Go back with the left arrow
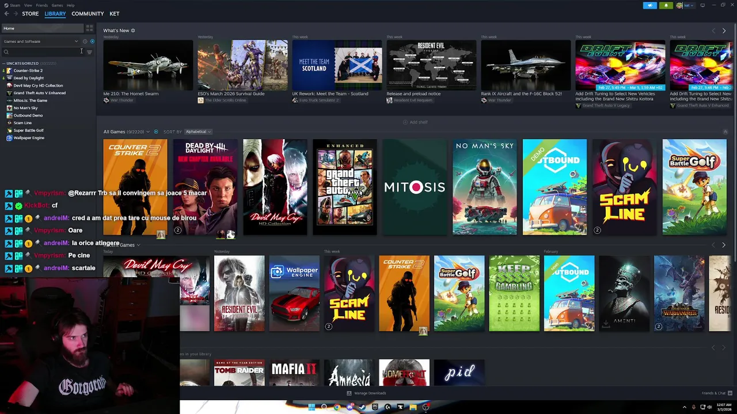Viewport: 737px width, 414px height. [x=7, y=14]
